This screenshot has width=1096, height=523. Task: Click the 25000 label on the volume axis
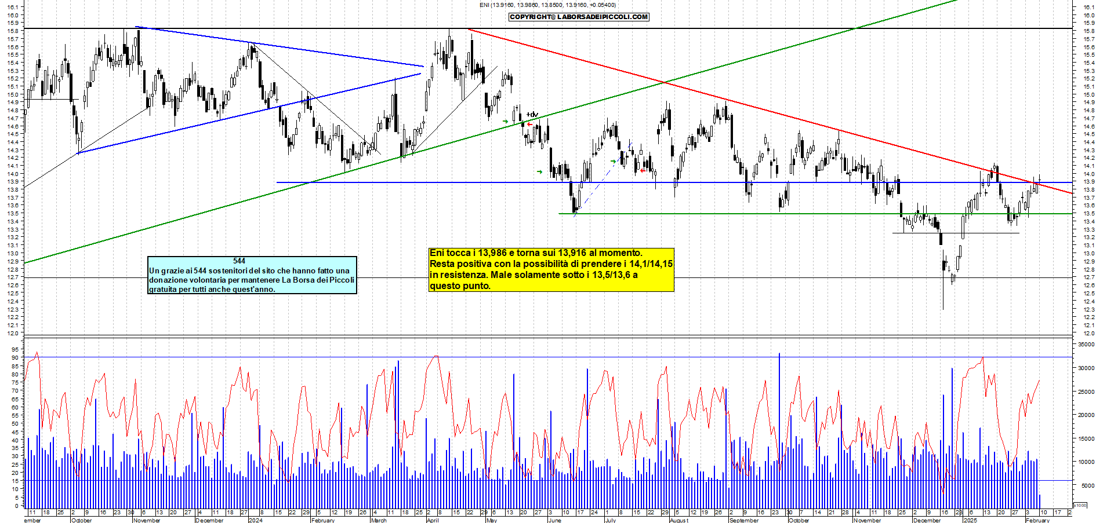click(1086, 392)
